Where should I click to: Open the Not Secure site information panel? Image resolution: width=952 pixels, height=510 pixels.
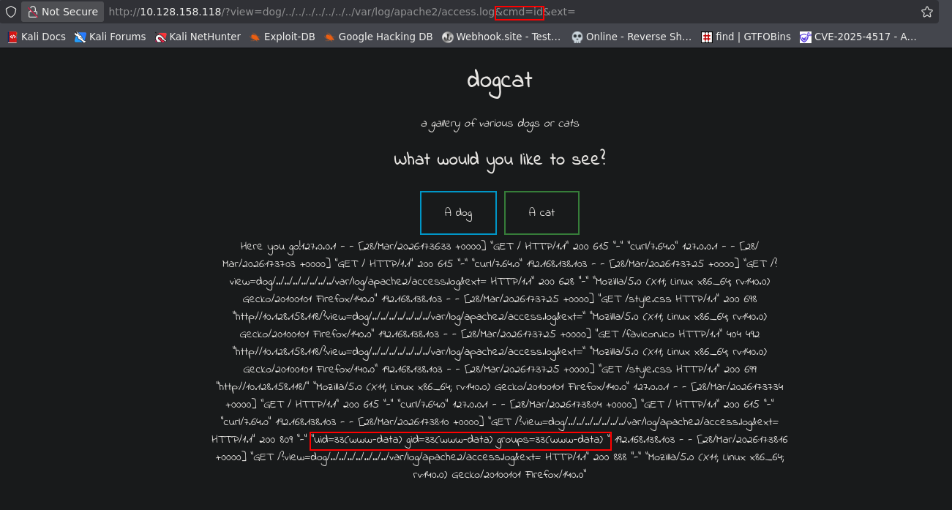pyautogui.click(x=62, y=11)
